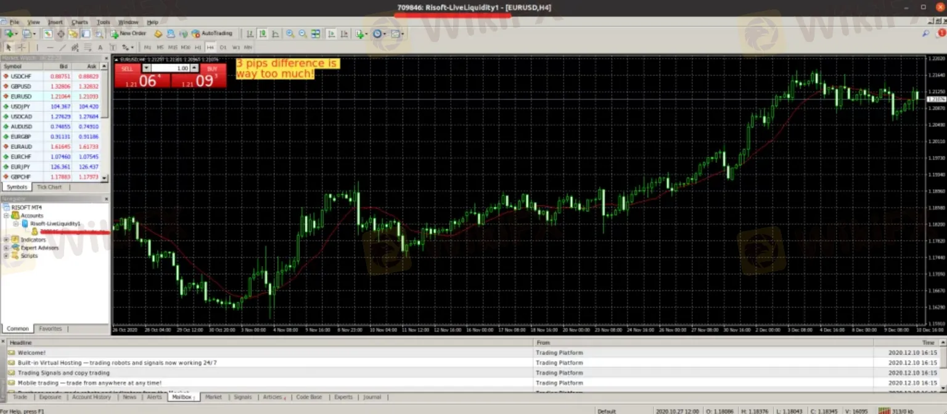Image resolution: width=947 pixels, height=414 pixels.
Task: Select EURUSD row in Market Watch
Action: coord(21,97)
